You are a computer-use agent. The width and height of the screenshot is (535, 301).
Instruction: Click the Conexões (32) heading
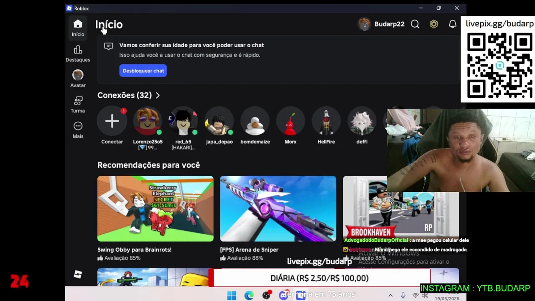[125, 95]
